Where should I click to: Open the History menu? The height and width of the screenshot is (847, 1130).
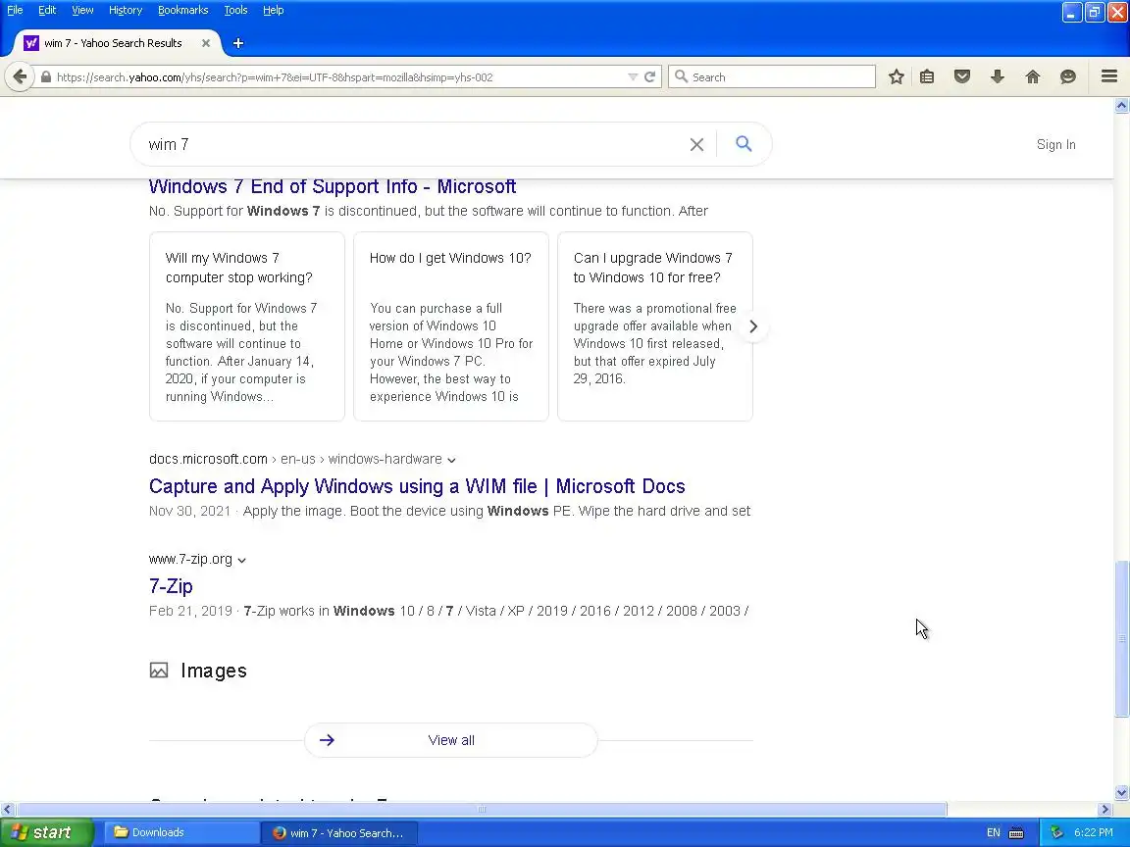click(x=126, y=10)
